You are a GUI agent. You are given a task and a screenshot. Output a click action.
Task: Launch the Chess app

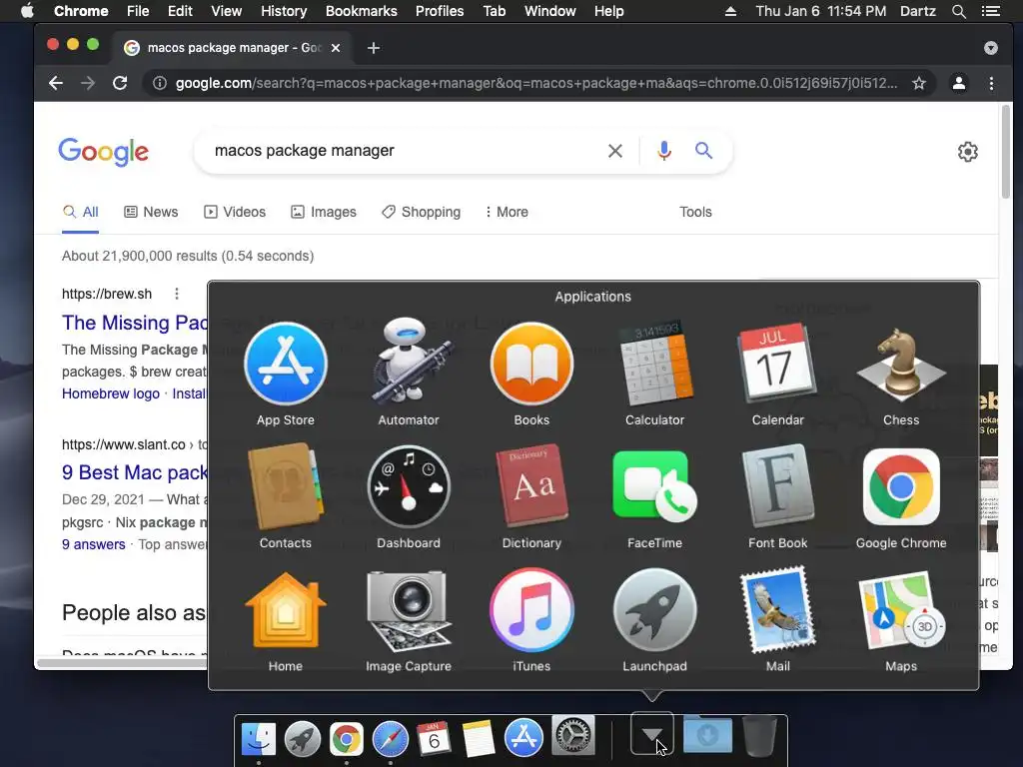(x=901, y=364)
